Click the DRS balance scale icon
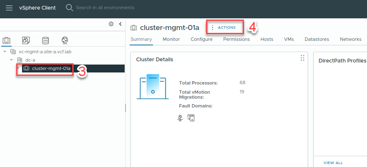Viewport: 367px width, 167px height. 180,118
